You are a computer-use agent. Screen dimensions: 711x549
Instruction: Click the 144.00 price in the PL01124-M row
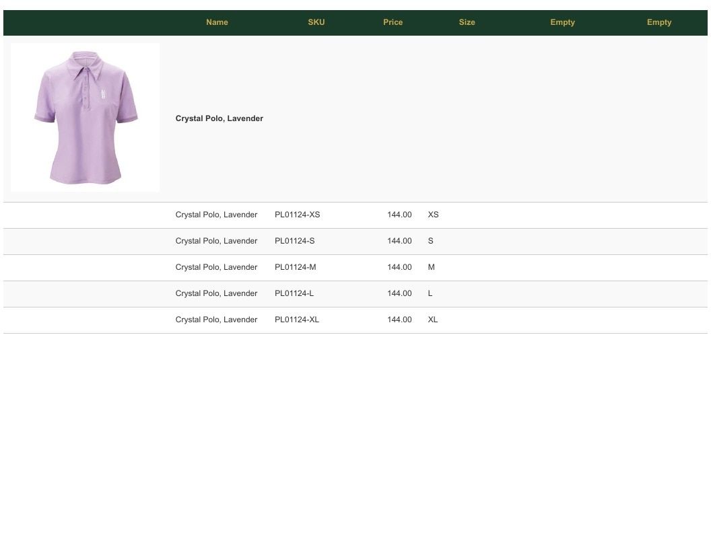point(399,267)
